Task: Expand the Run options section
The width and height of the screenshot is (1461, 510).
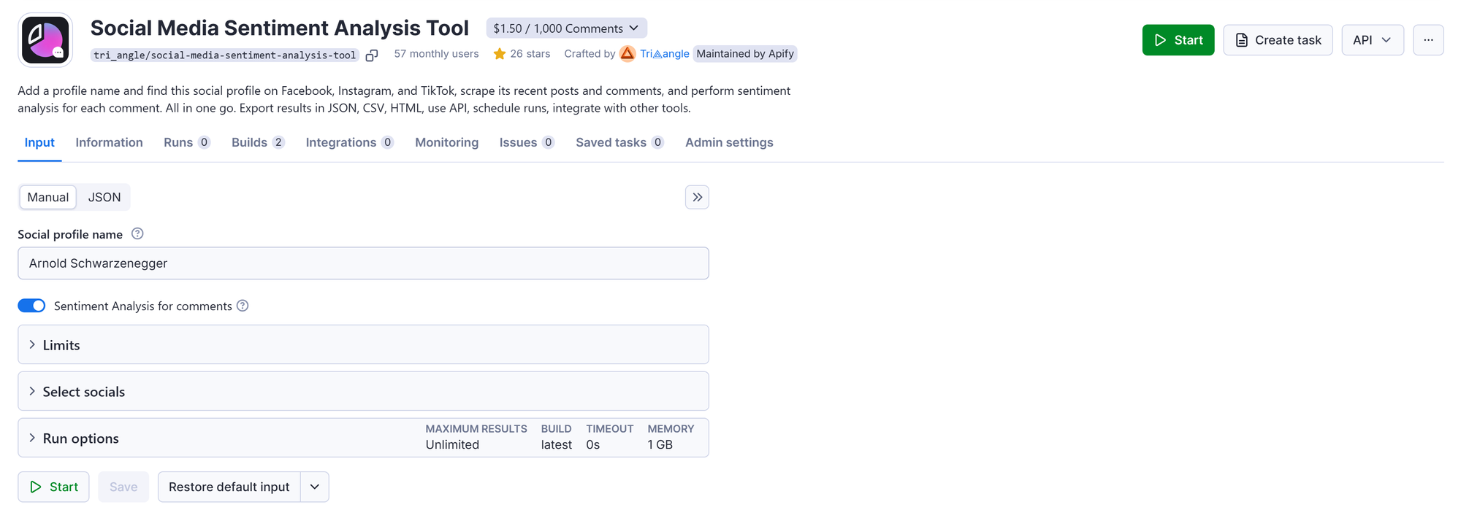Action: [363, 438]
